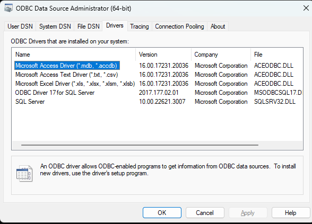Screen dimensions: 312x224
Task: Open Help for the dialog
Action: click(x=291, y=213)
